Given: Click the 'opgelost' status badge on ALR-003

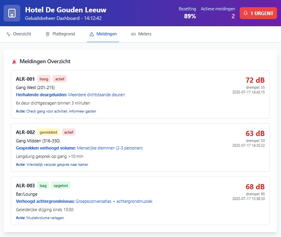Looking at the screenshot, I should 60,185.
